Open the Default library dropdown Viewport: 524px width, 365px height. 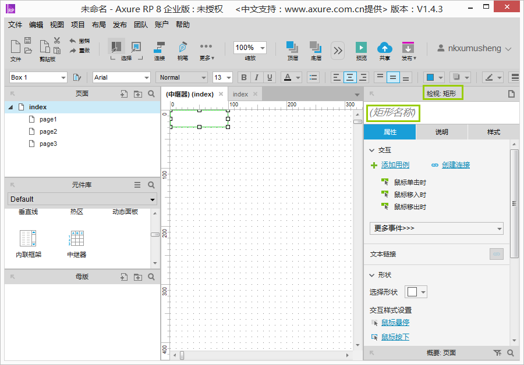point(82,199)
